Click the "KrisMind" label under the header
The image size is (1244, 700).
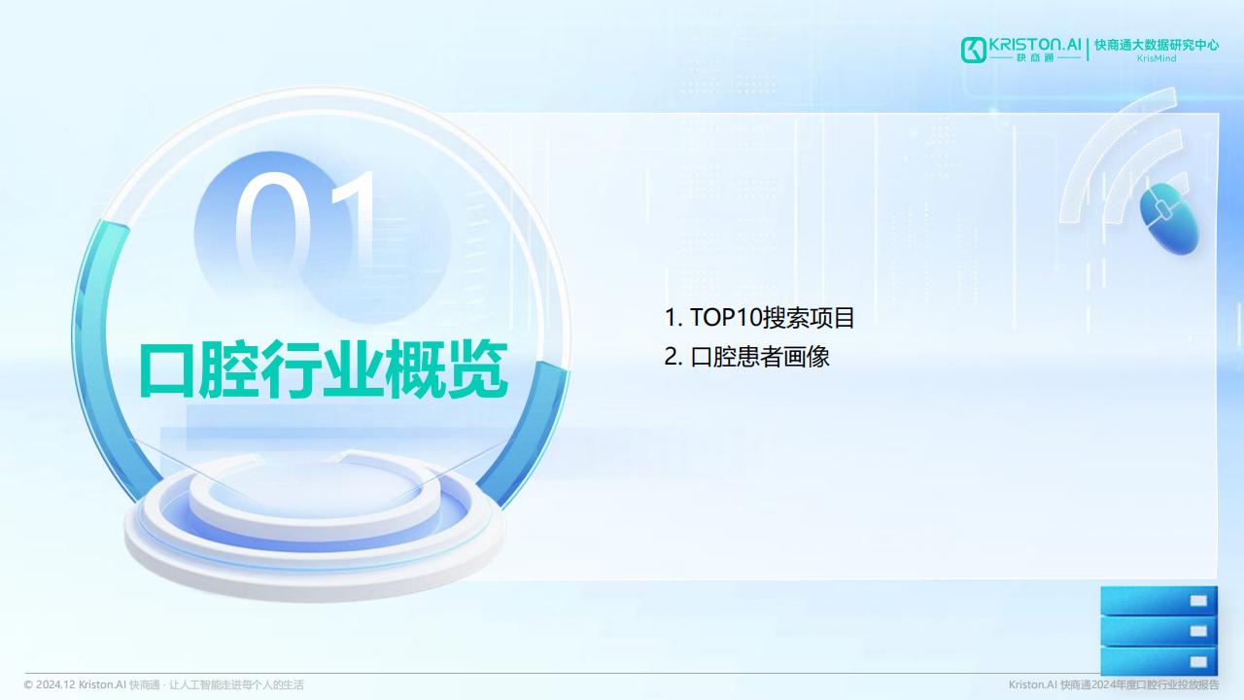1157,58
